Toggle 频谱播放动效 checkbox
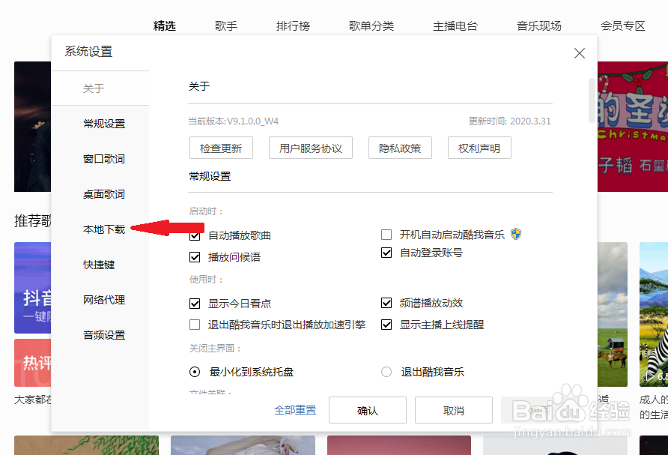668x455 pixels. point(386,303)
